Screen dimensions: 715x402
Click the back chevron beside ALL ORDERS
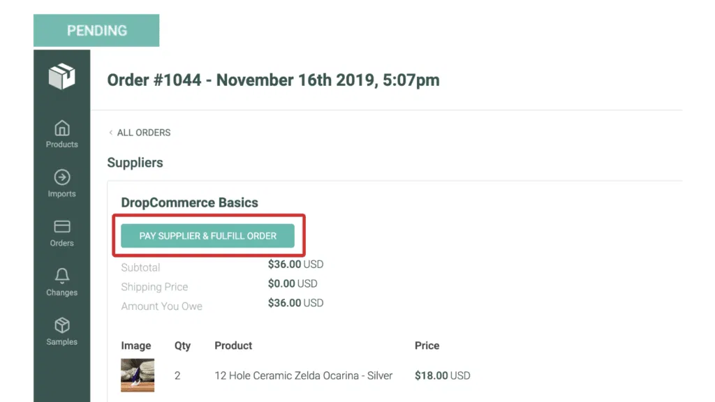click(x=111, y=132)
